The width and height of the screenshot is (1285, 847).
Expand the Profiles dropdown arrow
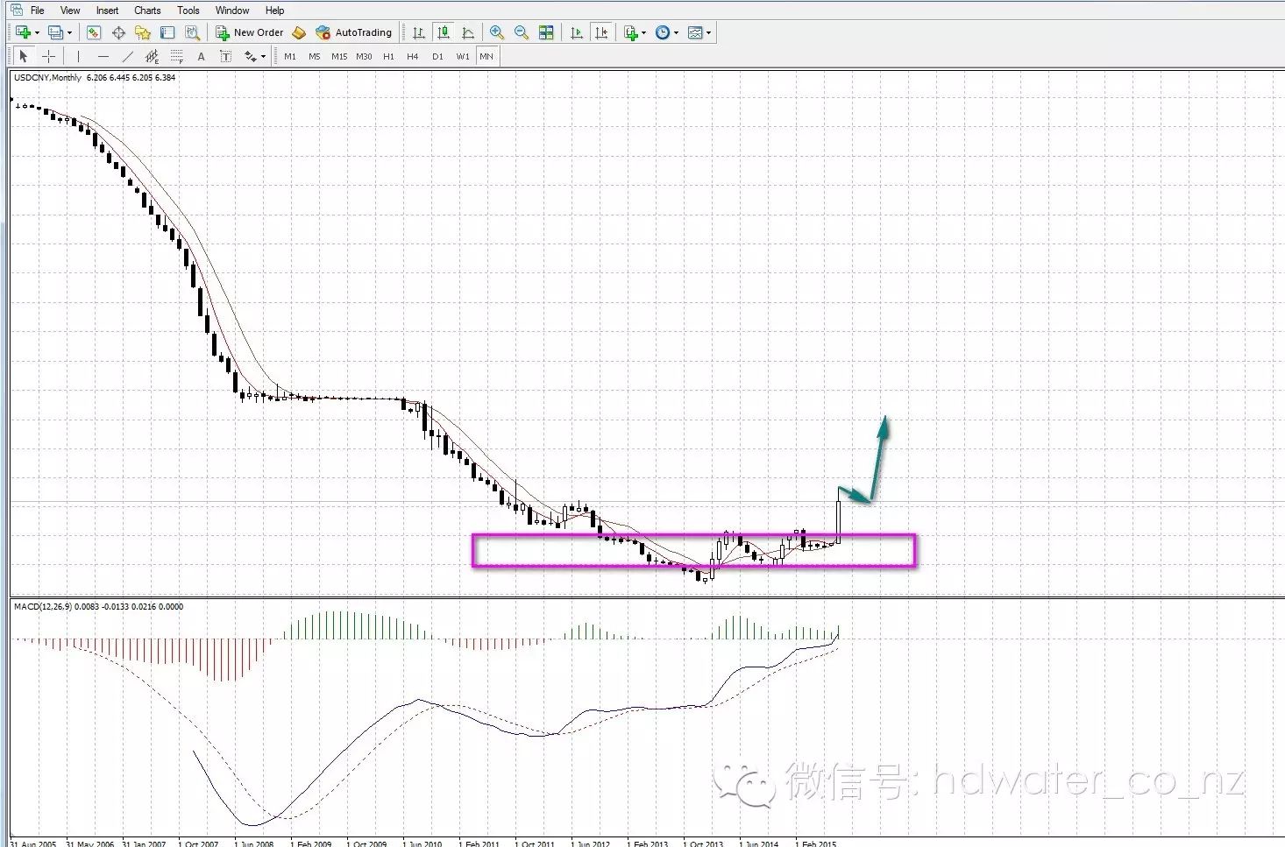69,32
